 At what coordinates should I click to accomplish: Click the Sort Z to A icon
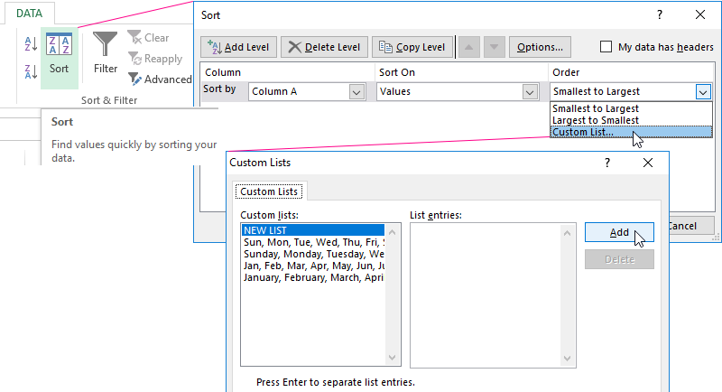[x=30, y=70]
